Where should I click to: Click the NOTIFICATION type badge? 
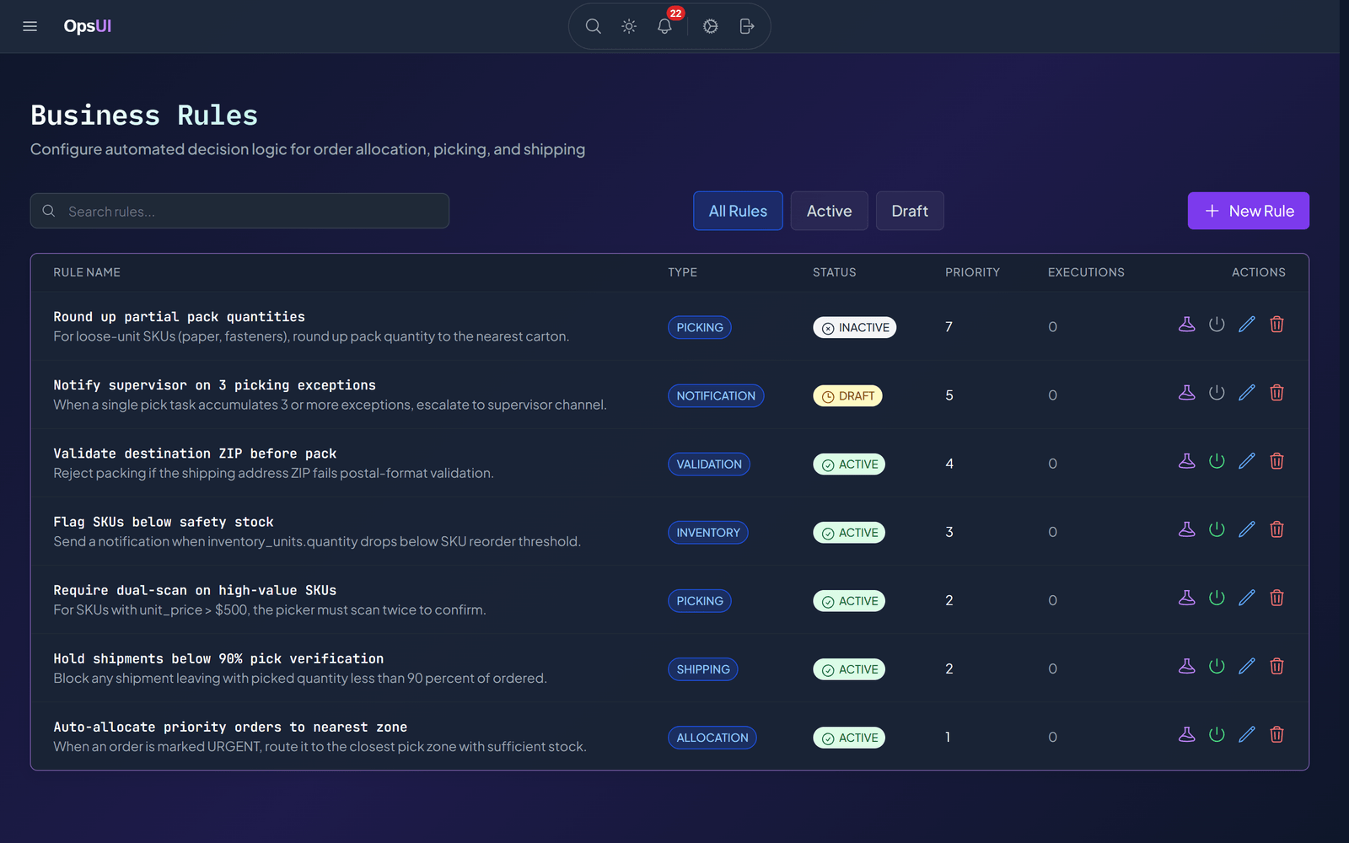pos(716,395)
